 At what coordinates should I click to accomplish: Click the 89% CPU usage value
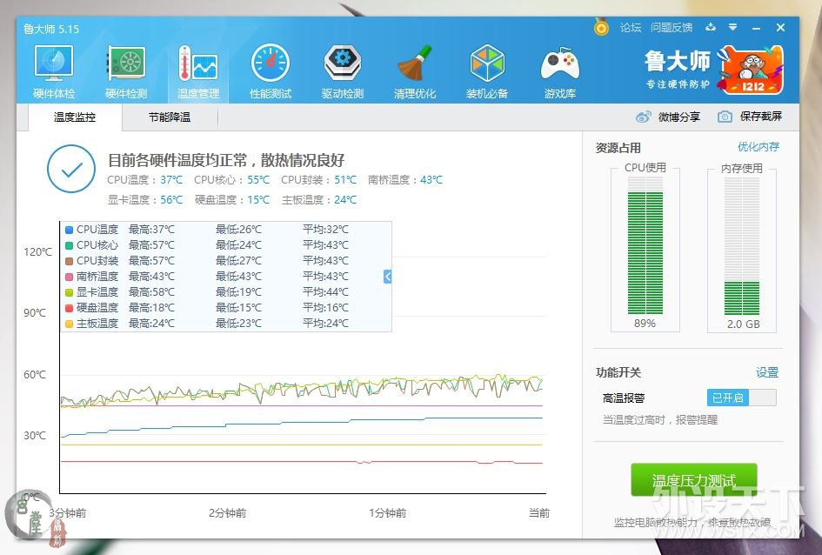click(x=645, y=324)
